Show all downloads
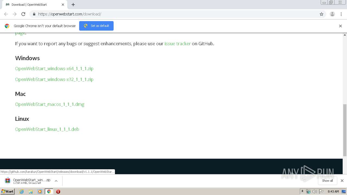347x195 pixels. click(x=327, y=181)
